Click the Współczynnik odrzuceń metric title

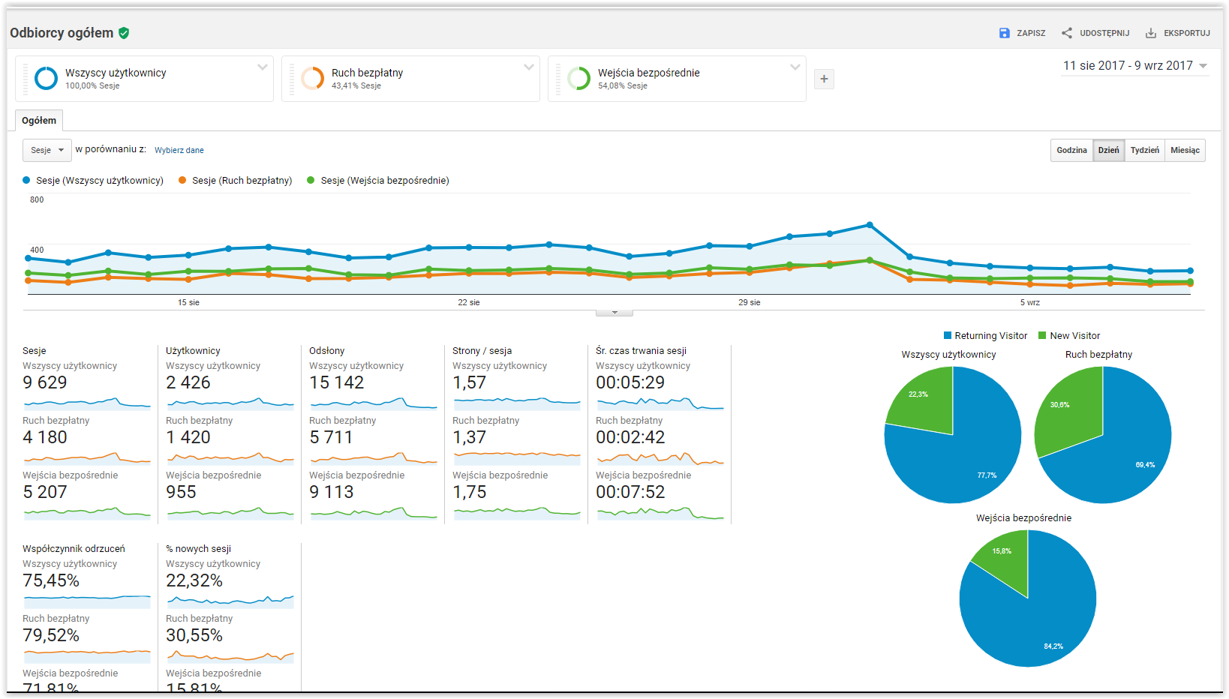[74, 549]
